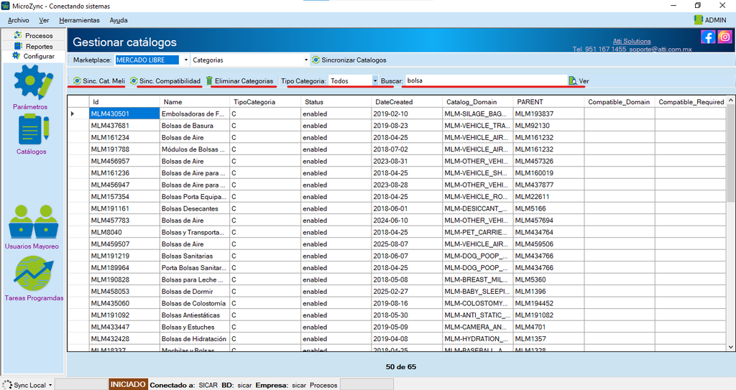
Task: Open the Catálogos clipboard icon
Action: click(x=33, y=129)
